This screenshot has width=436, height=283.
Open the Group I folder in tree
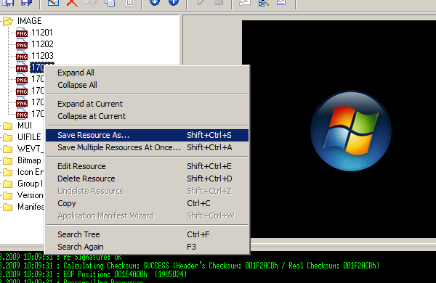coord(30,184)
